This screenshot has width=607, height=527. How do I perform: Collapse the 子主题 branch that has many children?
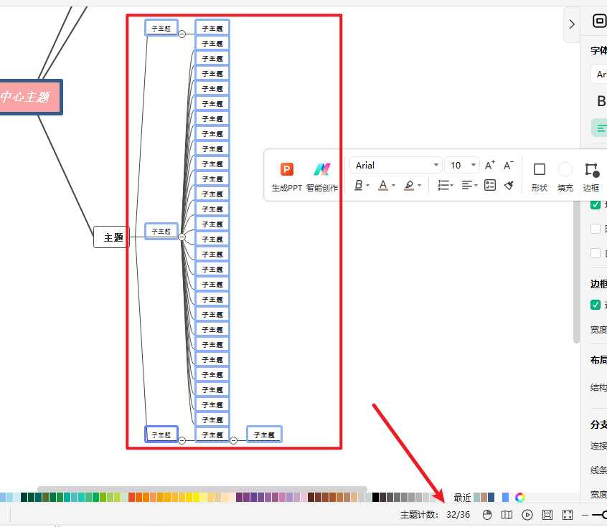pos(182,237)
